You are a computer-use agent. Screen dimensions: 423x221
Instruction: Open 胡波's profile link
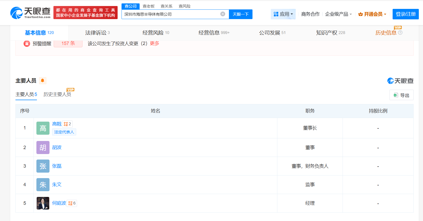(57, 148)
